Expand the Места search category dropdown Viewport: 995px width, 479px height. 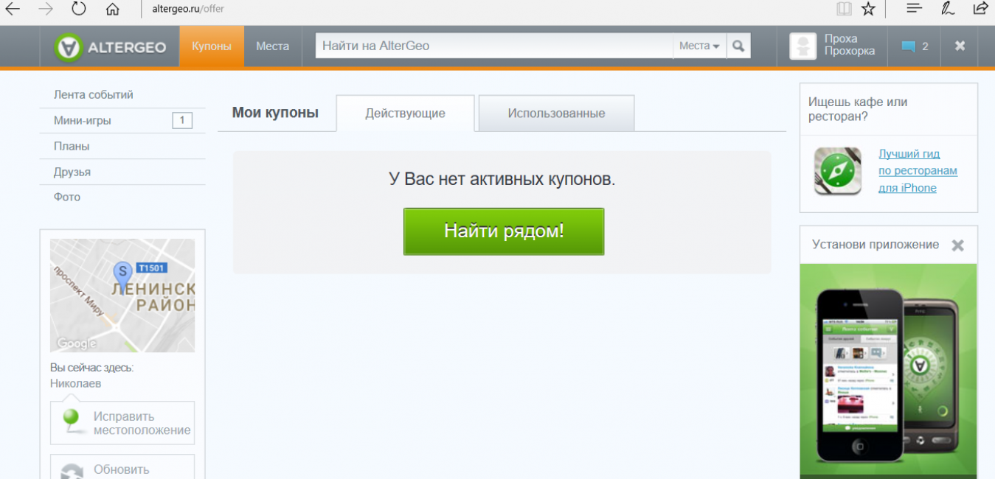click(x=698, y=46)
